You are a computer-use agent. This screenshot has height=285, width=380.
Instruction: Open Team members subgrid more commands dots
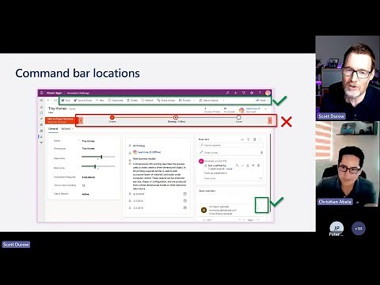259,200
